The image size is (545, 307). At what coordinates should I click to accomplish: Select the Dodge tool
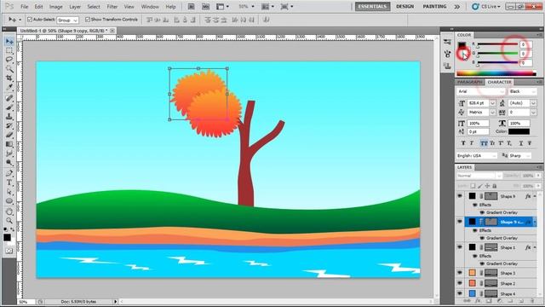[x=9, y=162]
